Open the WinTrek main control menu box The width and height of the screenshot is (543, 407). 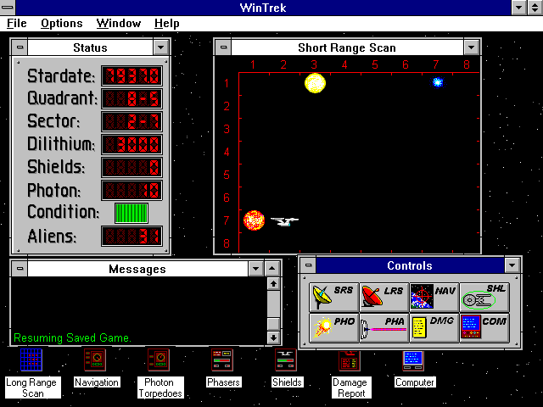point(8,8)
